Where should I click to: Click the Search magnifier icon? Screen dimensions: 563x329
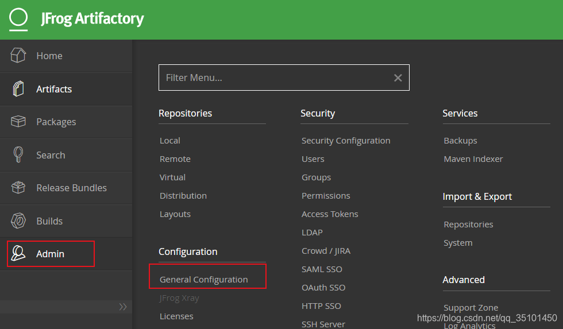point(18,154)
